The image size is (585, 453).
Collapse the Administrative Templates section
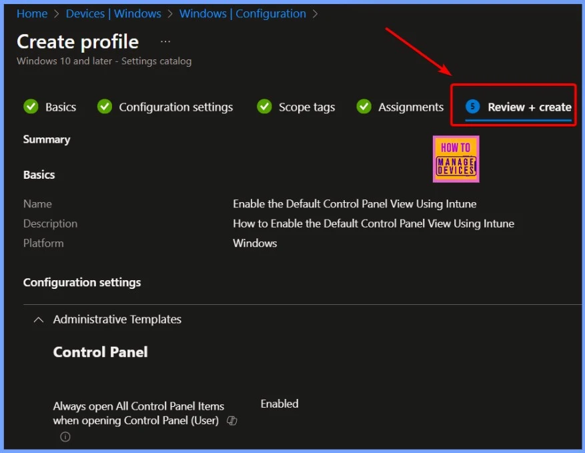[x=39, y=320]
